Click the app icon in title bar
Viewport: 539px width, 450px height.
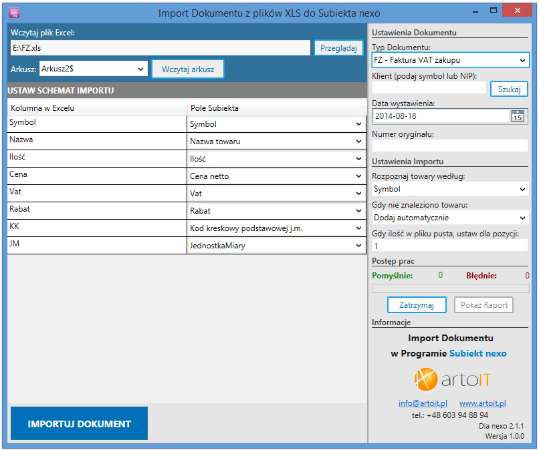coord(13,13)
